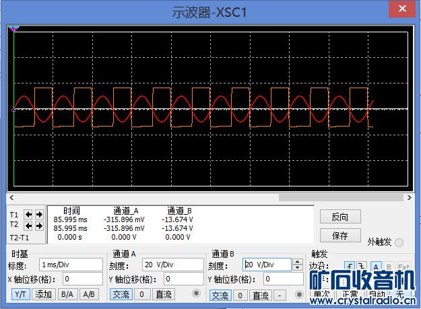Click the timebase 标度 1 ms/Div field
Screen dimensions: 421x309
tap(71, 265)
